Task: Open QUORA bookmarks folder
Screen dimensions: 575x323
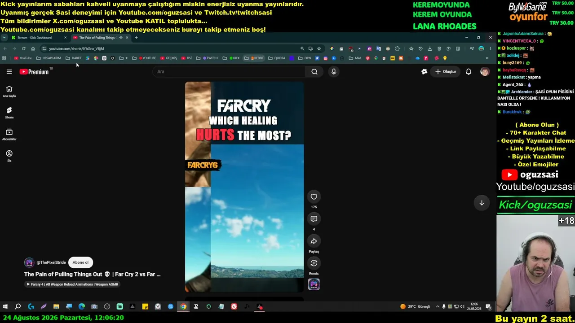Action: tap(277, 58)
